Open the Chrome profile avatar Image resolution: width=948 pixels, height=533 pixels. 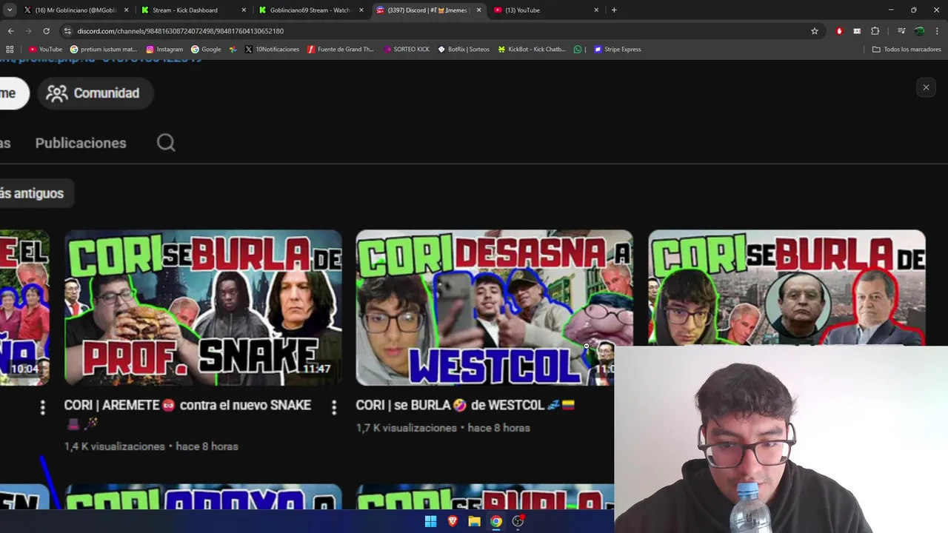[919, 31]
